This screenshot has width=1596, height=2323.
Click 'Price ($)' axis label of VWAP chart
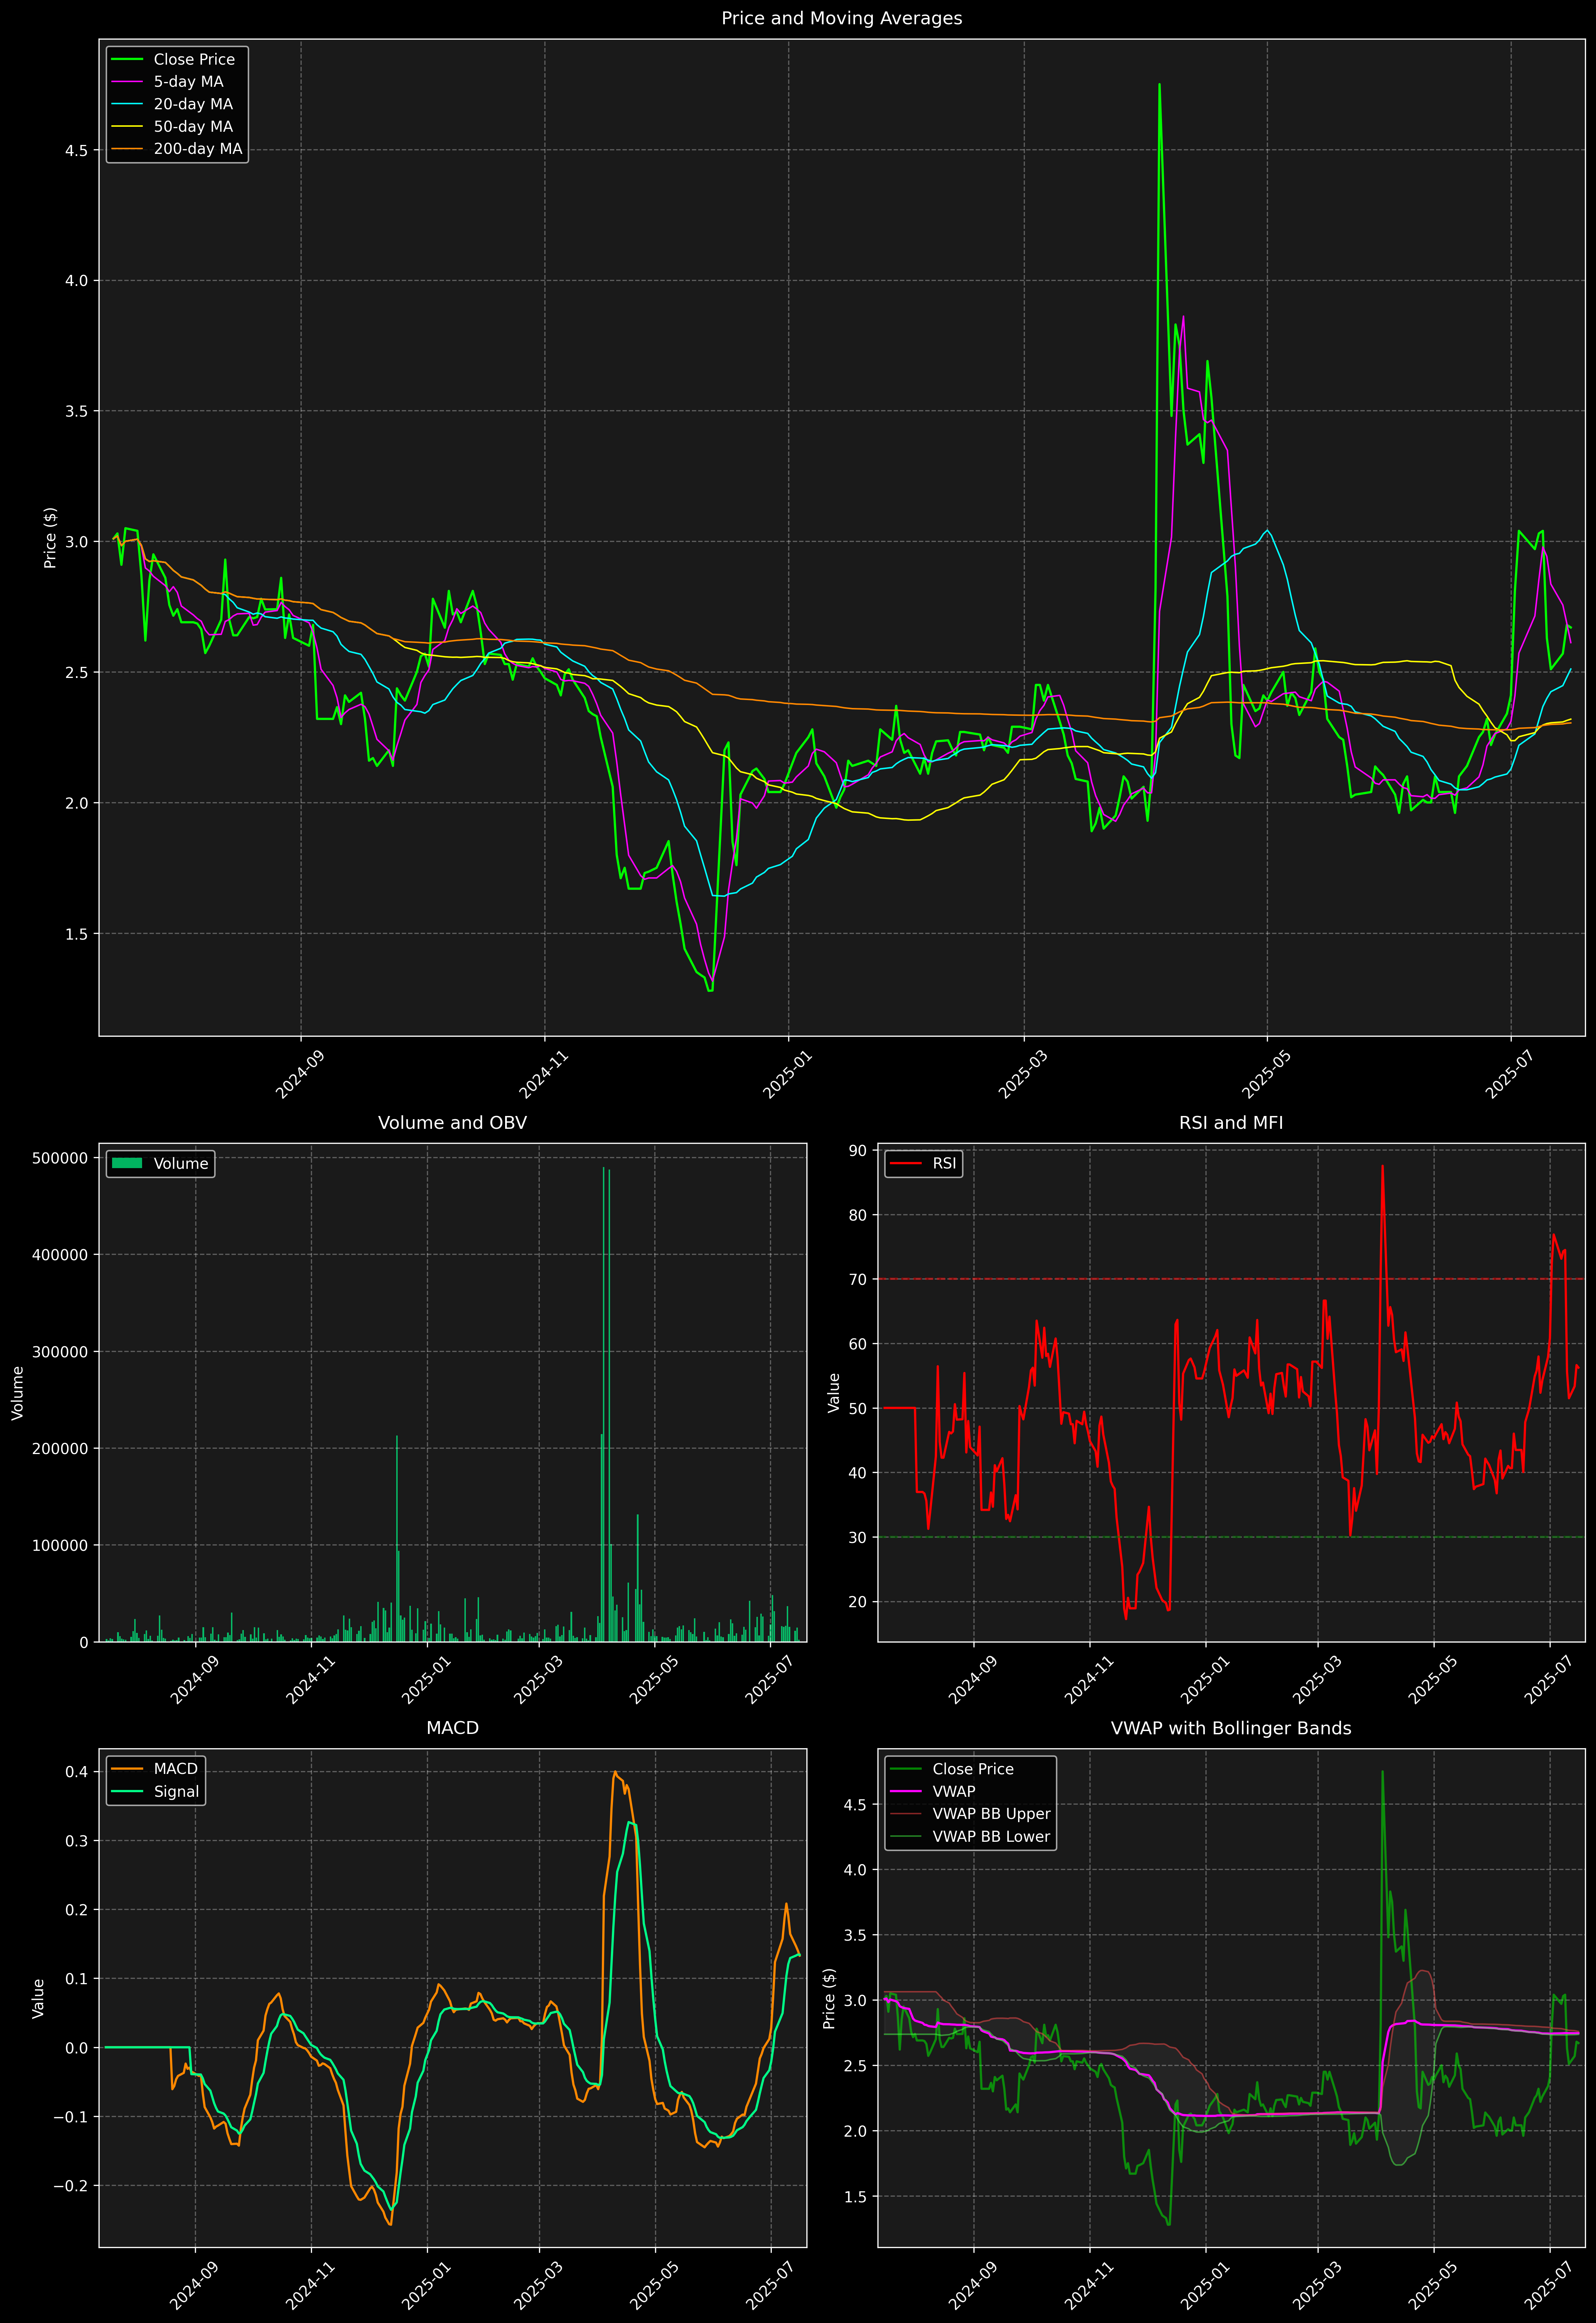click(x=829, y=1998)
